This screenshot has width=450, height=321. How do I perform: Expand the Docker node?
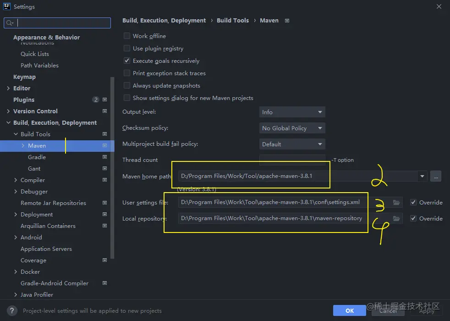pos(16,271)
